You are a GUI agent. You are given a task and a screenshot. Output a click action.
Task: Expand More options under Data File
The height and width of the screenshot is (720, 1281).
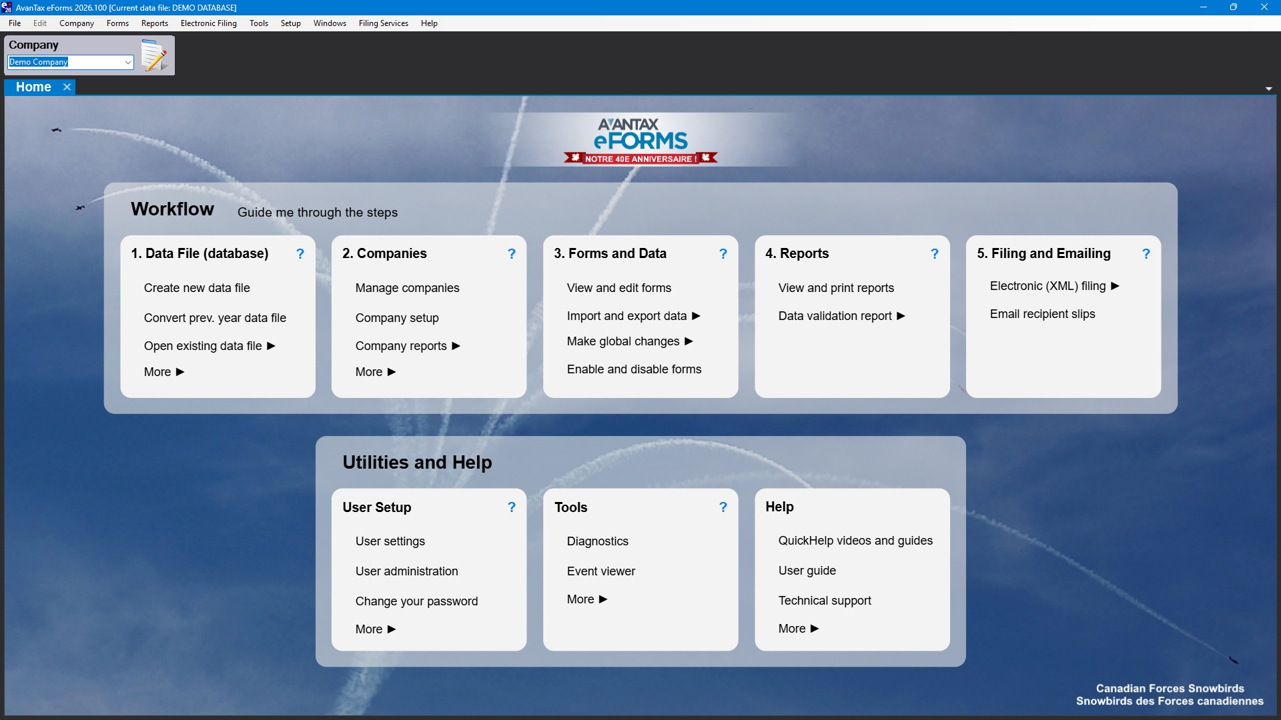(163, 371)
